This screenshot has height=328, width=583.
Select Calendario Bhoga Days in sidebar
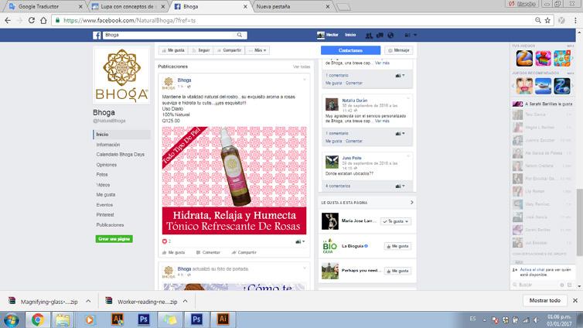click(121, 155)
